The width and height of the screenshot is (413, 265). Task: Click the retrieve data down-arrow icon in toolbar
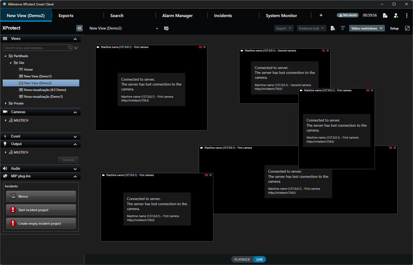[343, 28]
